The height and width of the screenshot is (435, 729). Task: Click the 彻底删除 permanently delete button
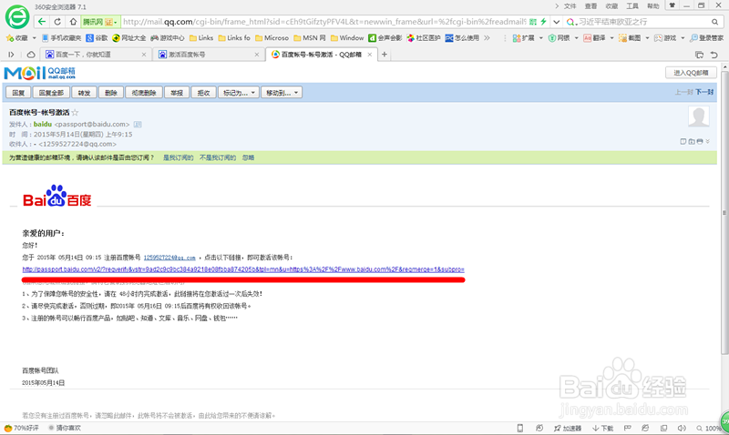click(x=144, y=93)
